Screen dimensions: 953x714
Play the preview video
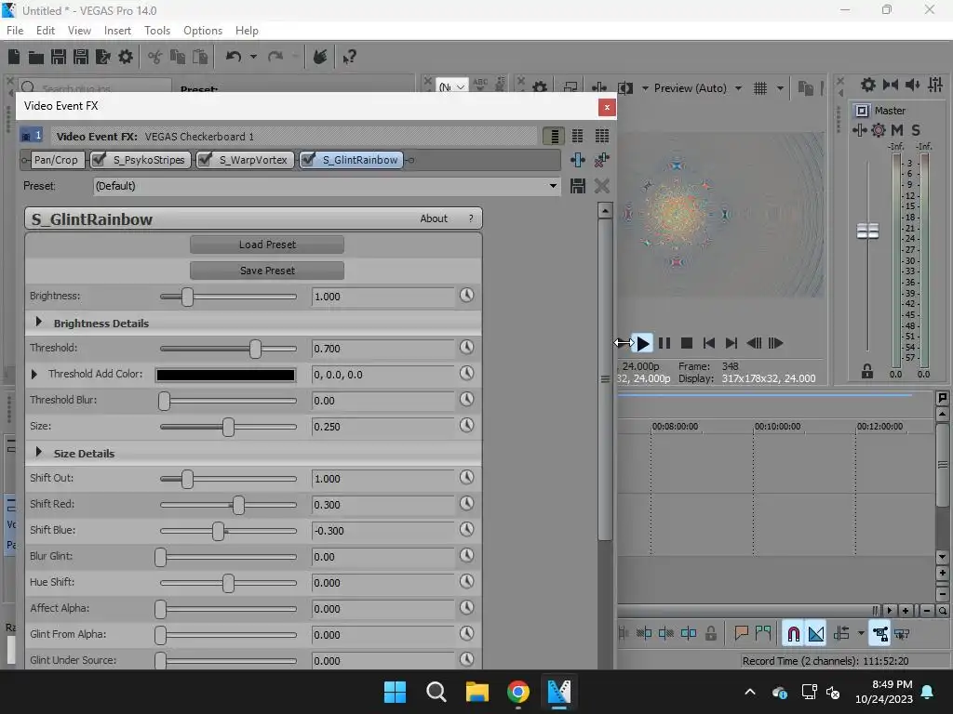point(642,343)
